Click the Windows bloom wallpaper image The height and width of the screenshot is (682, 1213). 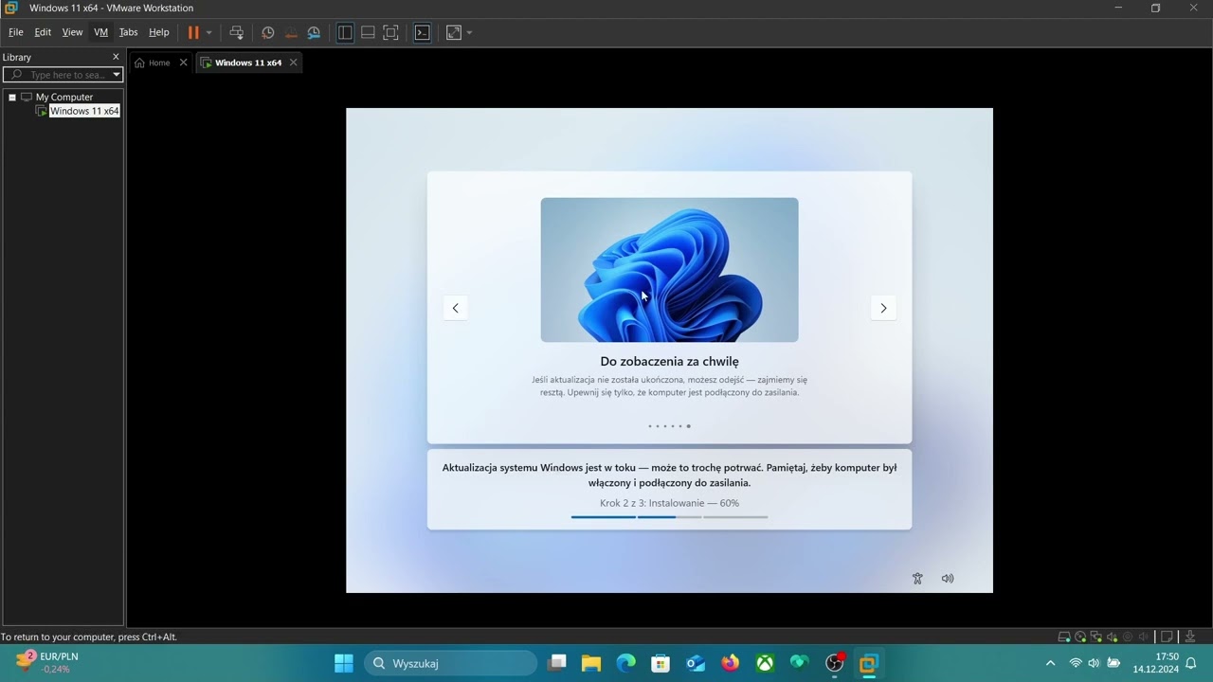coord(669,270)
